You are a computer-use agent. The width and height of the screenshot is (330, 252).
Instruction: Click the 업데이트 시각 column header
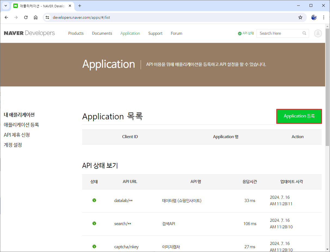(x=292, y=182)
